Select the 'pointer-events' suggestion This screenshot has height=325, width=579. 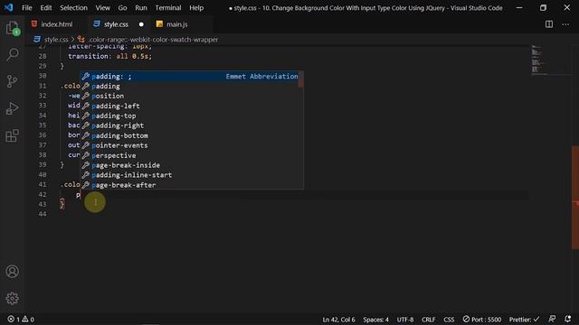[x=189, y=145]
